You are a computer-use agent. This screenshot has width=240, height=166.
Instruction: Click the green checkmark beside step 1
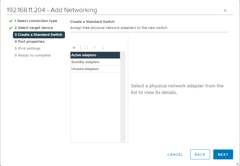pos(11,21)
